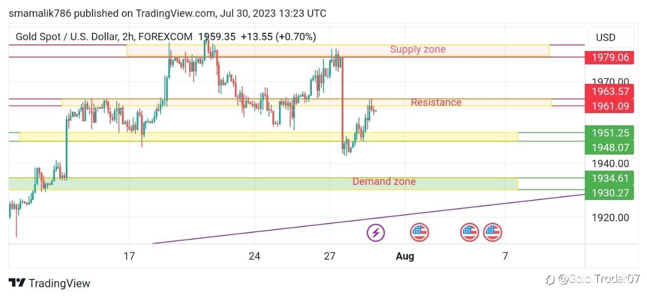Screen dimensions: 647x298
Task: Open the first US flag economic event
Action: click(419, 233)
